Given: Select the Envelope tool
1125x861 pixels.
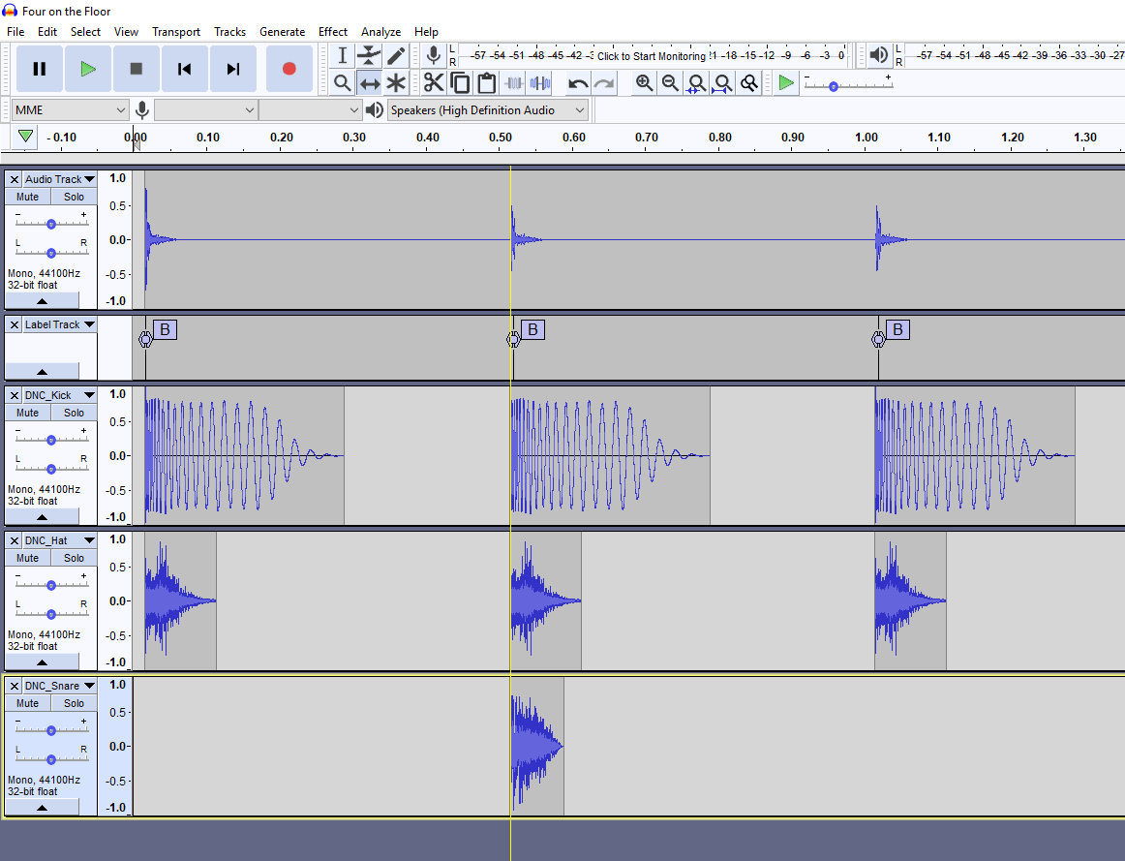Looking at the screenshot, I should coord(369,56).
